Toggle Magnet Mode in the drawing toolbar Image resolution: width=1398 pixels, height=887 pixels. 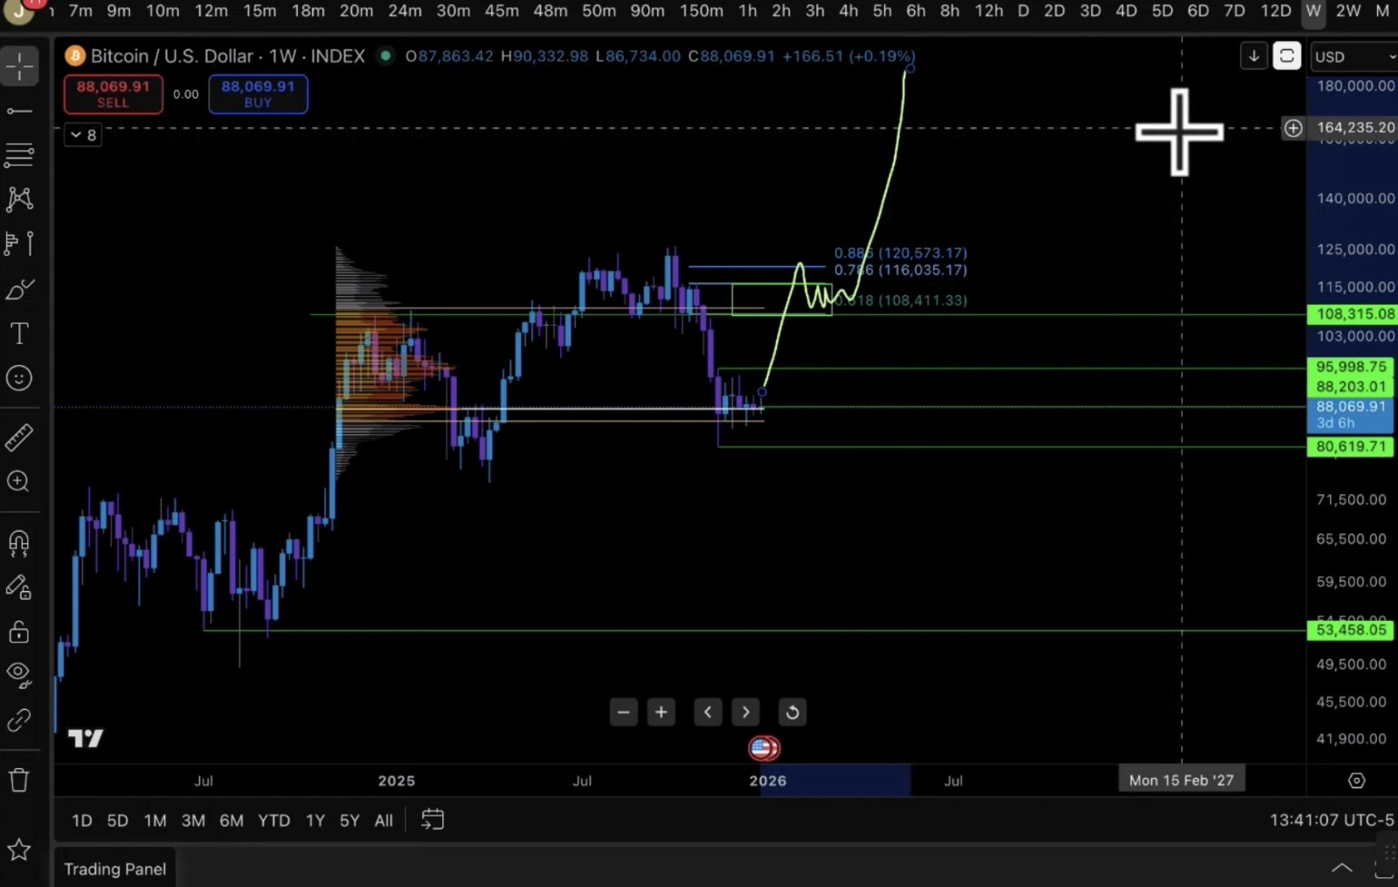tap(19, 543)
